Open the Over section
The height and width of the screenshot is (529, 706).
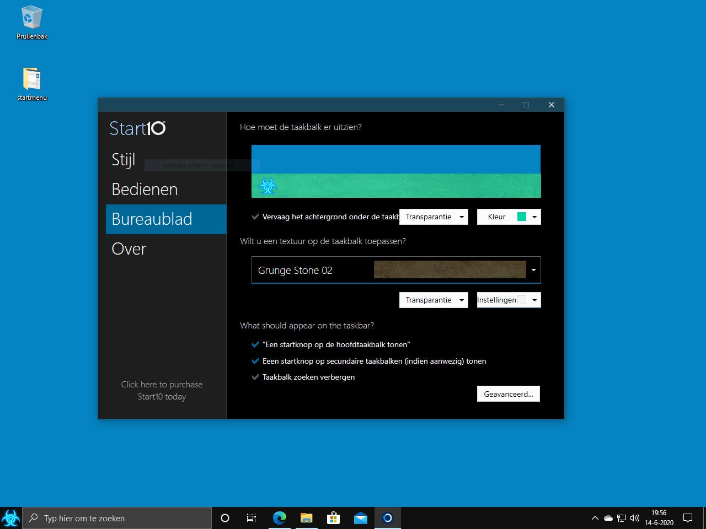click(x=166, y=249)
